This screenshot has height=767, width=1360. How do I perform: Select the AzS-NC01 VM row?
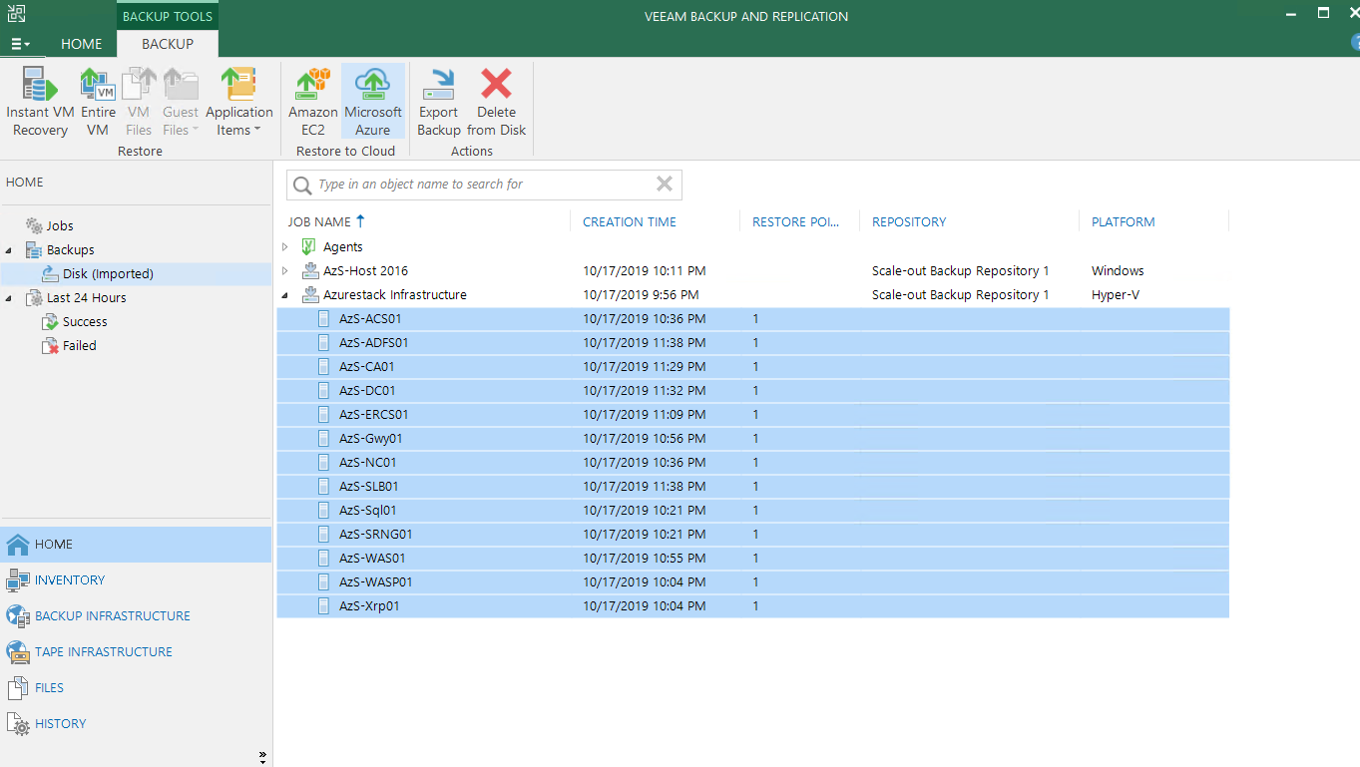(x=753, y=463)
